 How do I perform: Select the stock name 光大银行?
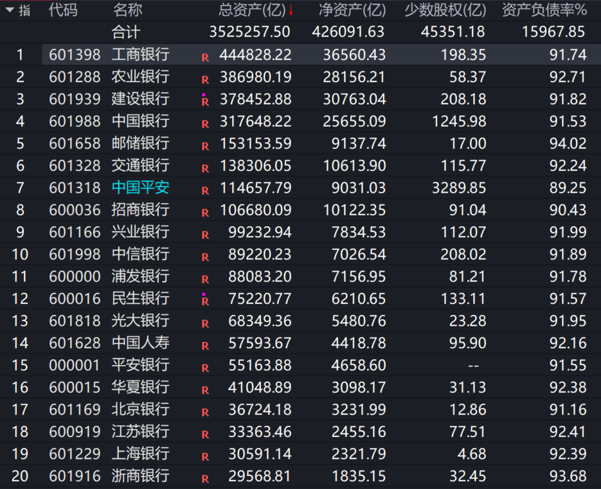pos(141,321)
